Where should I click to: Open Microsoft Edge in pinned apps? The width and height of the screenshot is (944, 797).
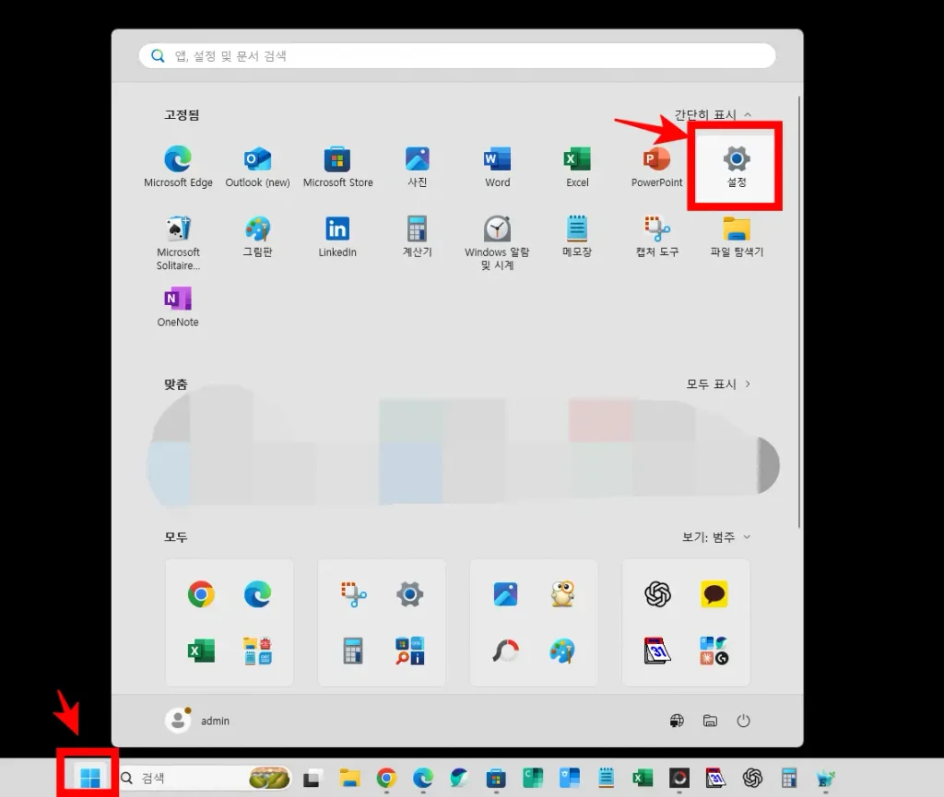[x=178, y=167]
